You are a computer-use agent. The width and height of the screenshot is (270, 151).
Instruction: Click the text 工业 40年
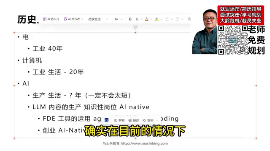coord(48,49)
